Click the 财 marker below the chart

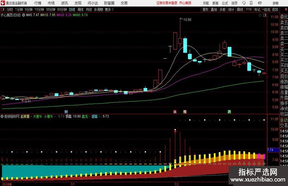(66, 111)
